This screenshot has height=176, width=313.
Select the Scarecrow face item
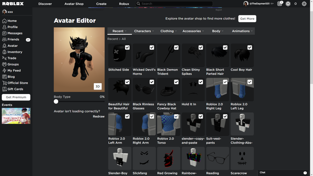point(242,158)
